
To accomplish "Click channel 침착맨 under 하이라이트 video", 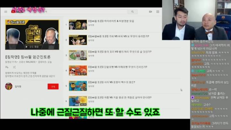I will coord(91,25).
